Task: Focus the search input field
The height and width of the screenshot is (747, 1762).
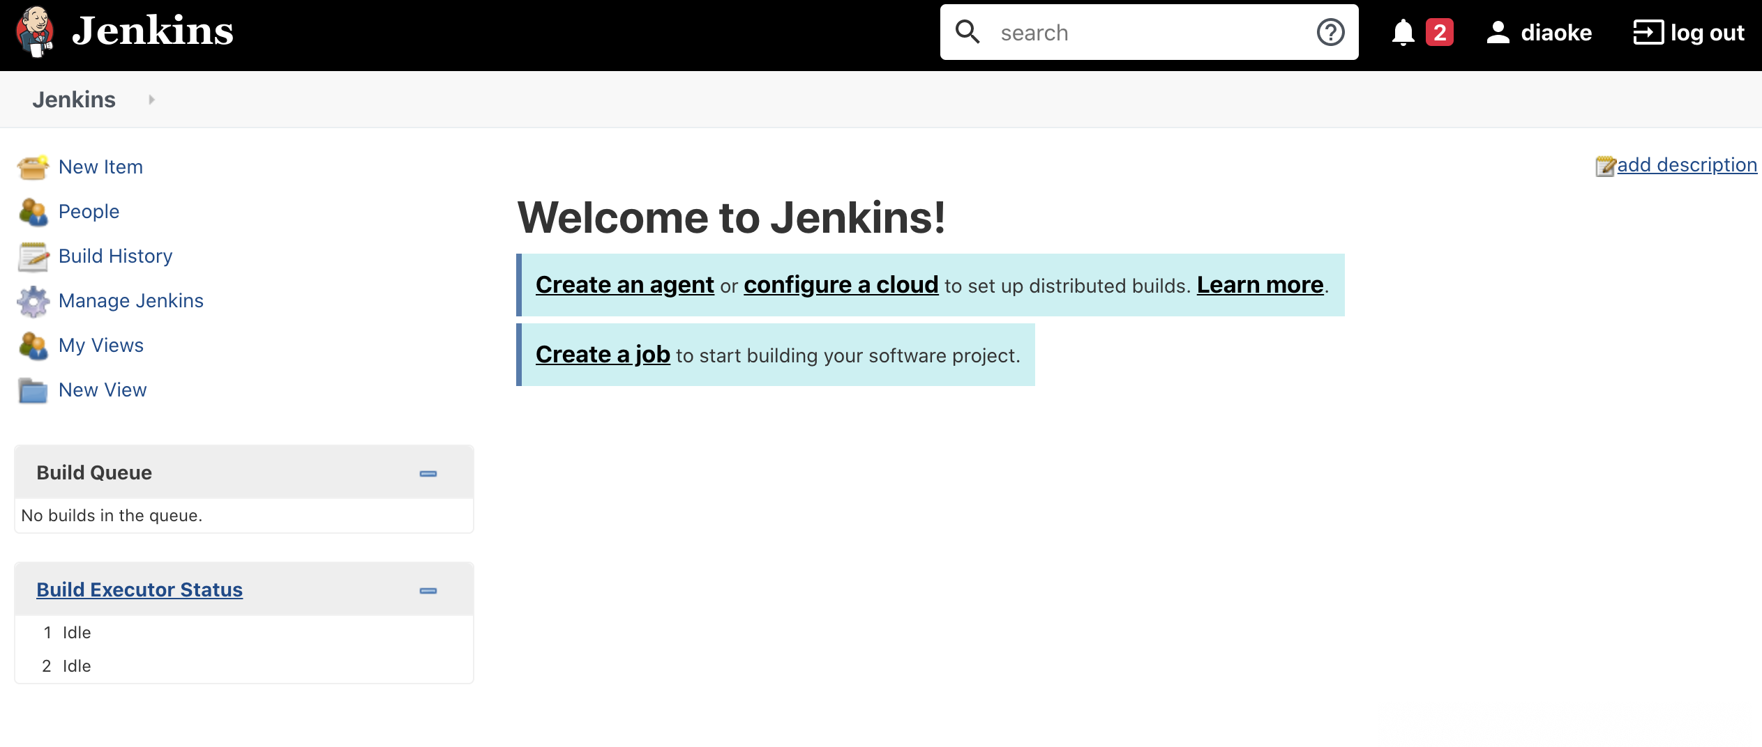Action: tap(1149, 32)
